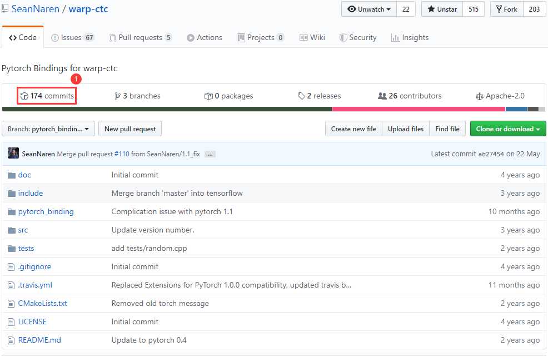Click SeanNaren's commit avatar

point(13,153)
